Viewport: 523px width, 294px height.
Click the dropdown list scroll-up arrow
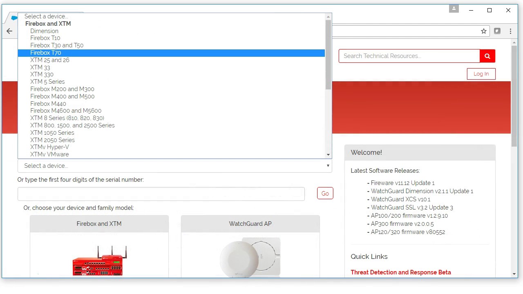328,17
